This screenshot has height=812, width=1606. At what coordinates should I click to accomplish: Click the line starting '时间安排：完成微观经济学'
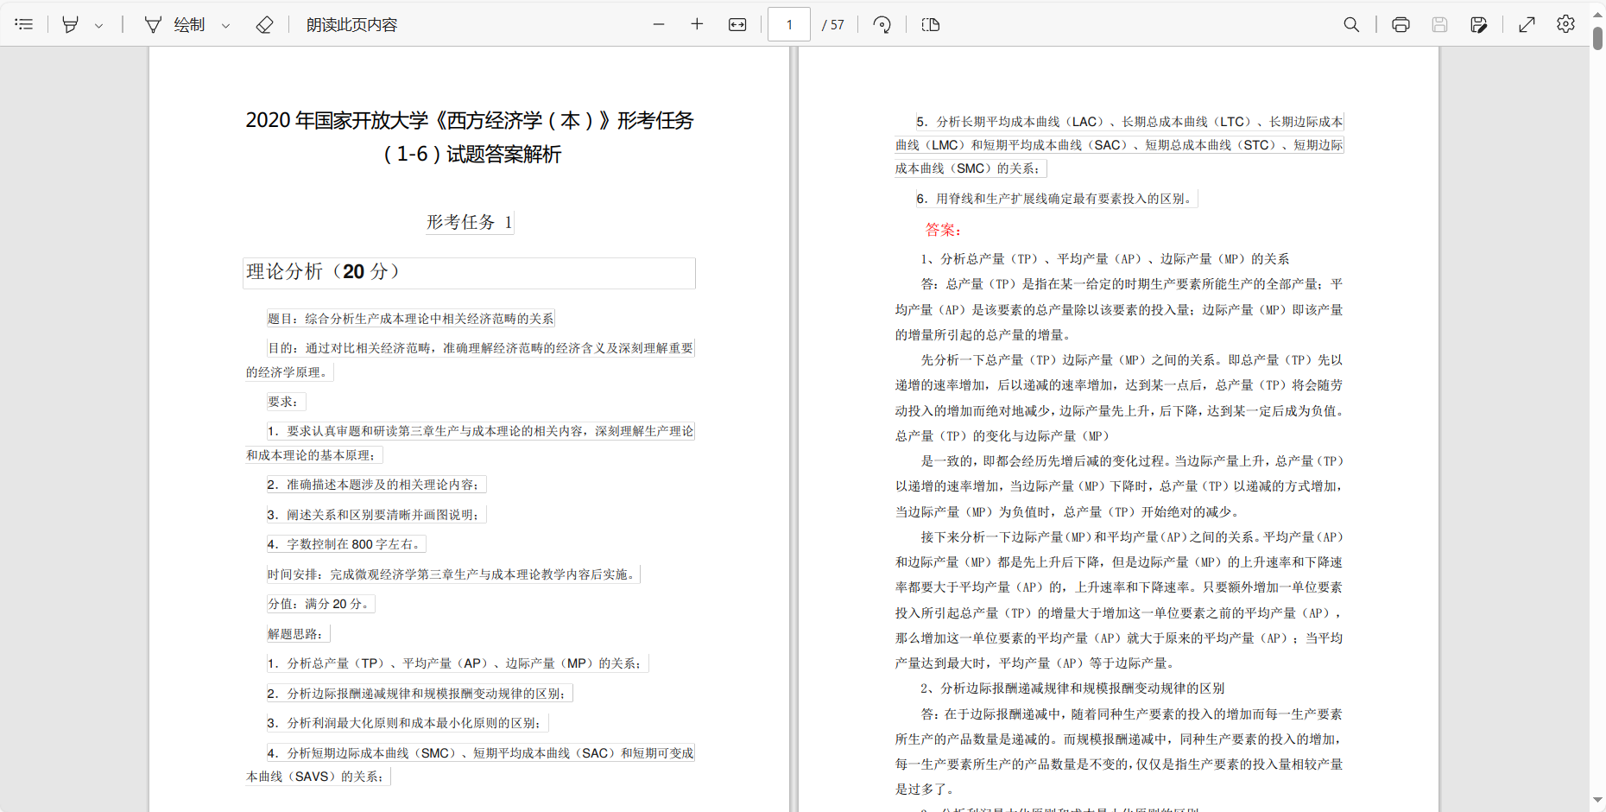click(x=453, y=574)
